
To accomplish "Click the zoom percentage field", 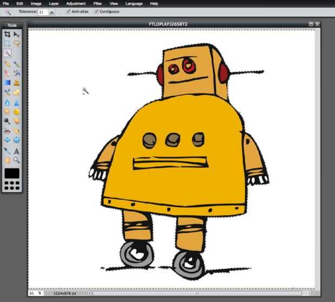I will pos(36,293).
